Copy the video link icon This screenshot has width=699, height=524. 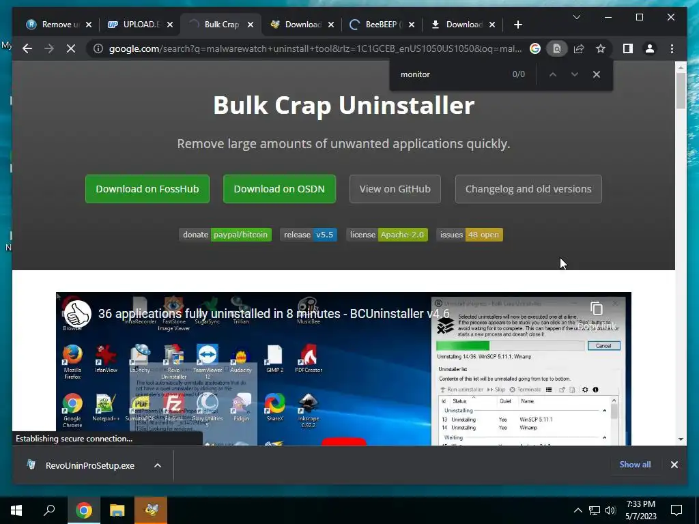pos(597,308)
